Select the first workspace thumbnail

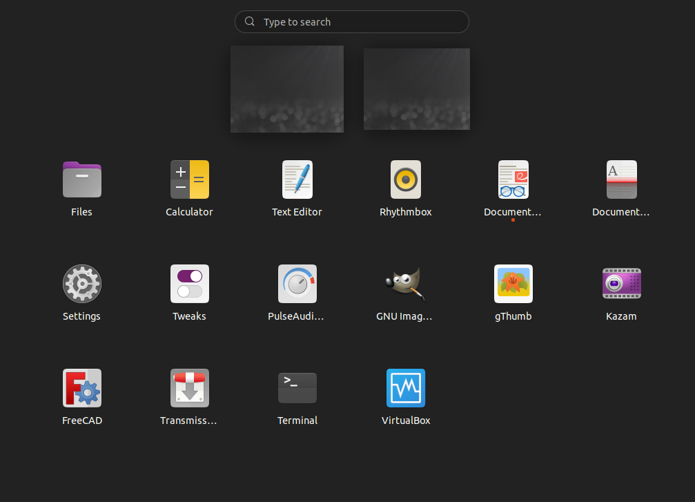tap(287, 88)
